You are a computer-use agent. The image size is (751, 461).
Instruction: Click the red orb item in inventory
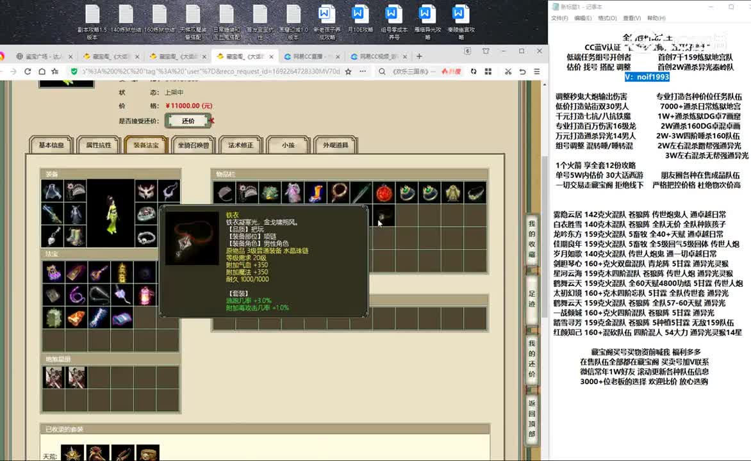click(384, 193)
